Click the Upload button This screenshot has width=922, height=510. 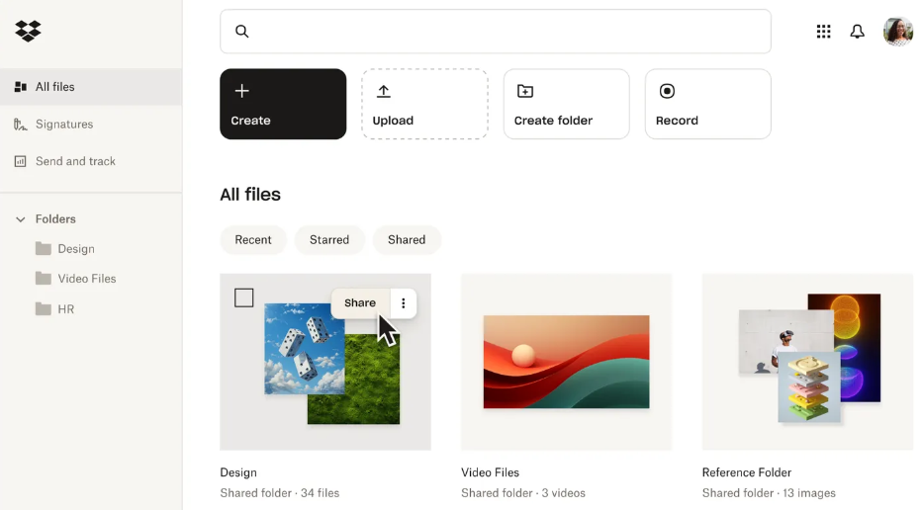coord(424,104)
